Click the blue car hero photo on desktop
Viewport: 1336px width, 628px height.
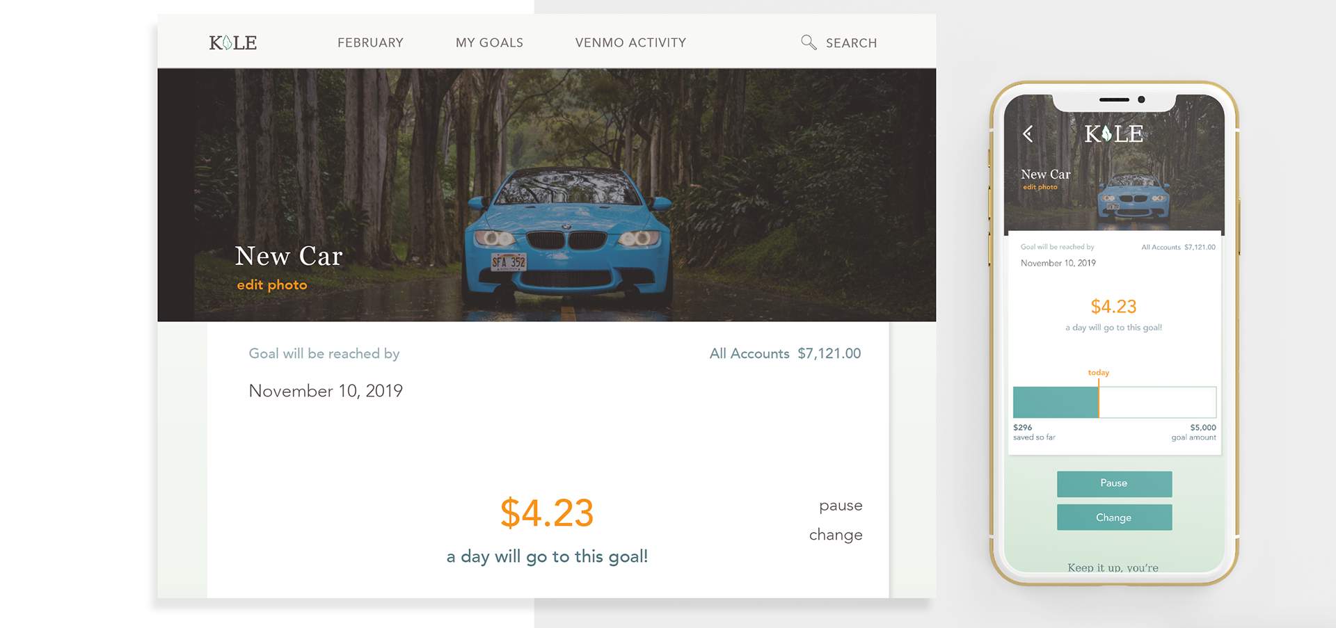[547, 195]
